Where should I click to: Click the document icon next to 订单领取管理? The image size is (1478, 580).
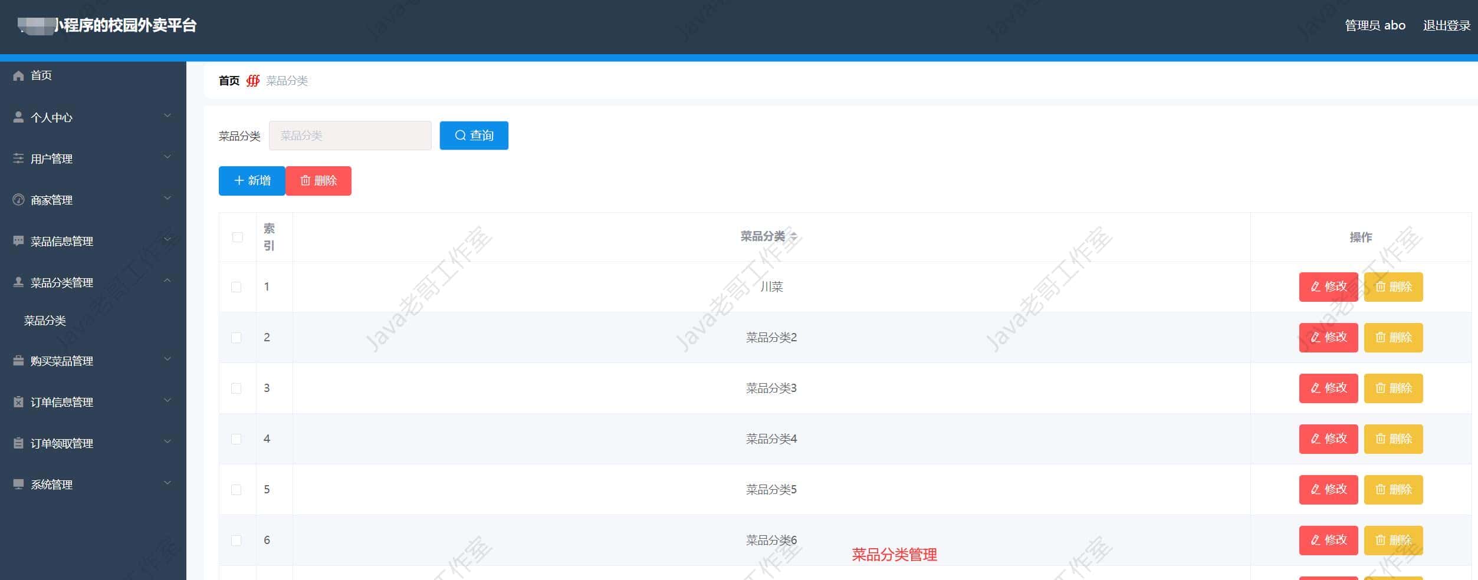click(18, 443)
